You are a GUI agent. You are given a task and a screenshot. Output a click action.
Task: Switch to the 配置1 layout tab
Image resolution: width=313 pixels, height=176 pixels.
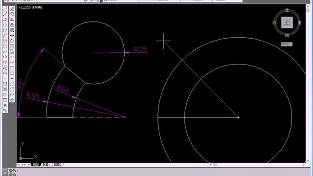coord(46,165)
